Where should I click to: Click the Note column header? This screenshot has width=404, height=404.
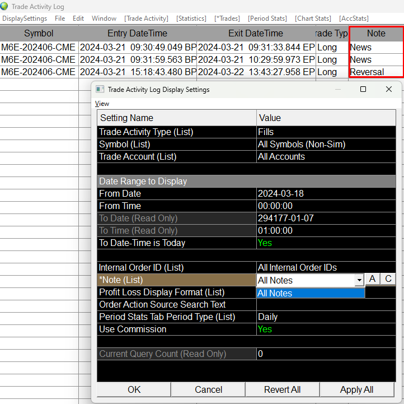[376, 33]
